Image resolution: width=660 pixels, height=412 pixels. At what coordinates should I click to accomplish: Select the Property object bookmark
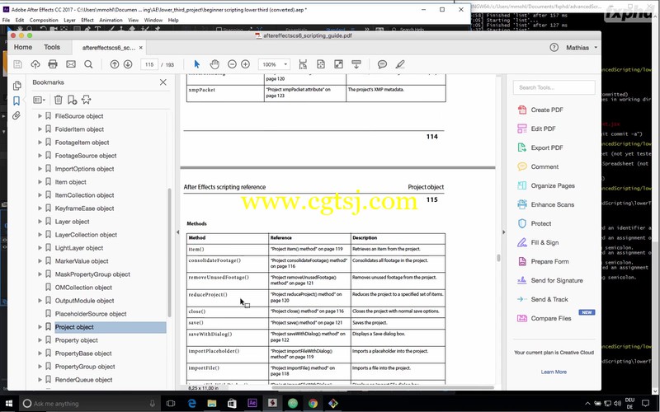(x=76, y=340)
